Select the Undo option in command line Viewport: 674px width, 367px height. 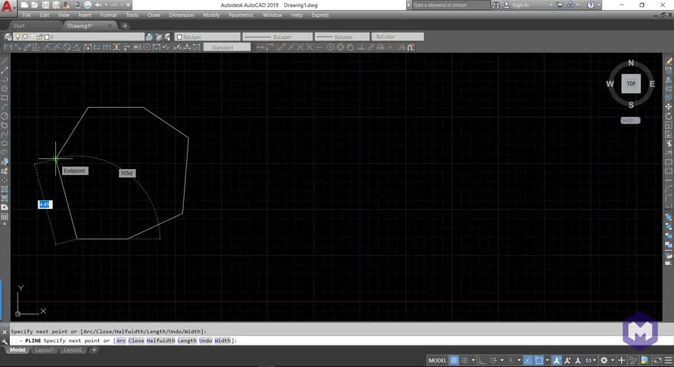pyautogui.click(x=205, y=341)
